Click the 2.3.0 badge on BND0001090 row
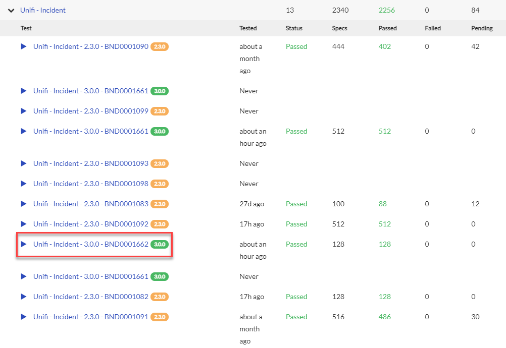The height and width of the screenshot is (348, 506). 160,47
